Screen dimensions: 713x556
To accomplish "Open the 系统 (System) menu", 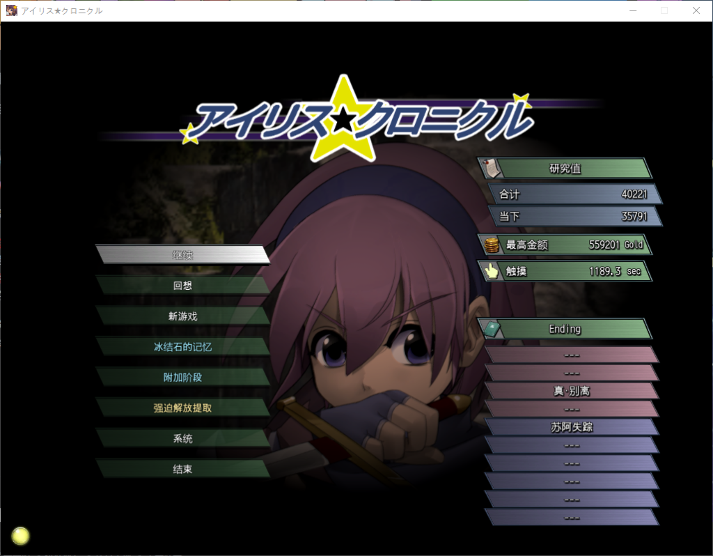I will [183, 439].
